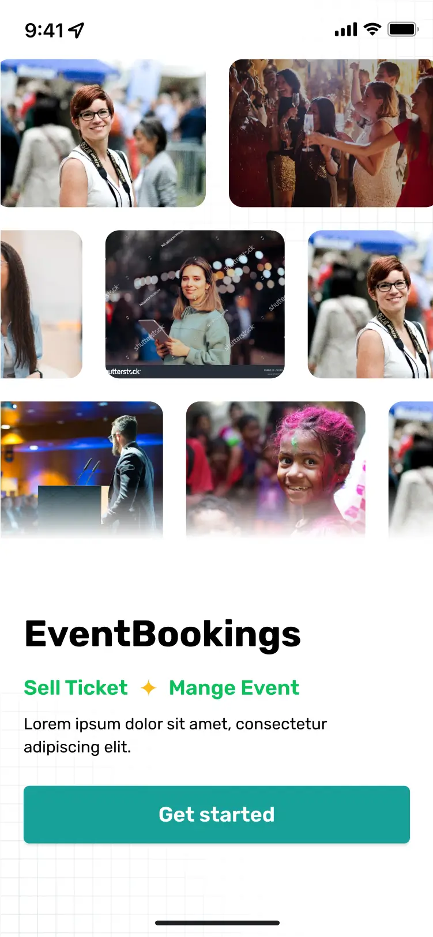Open the cropped photo at bottom-right edge
433x937 pixels.
(411, 470)
